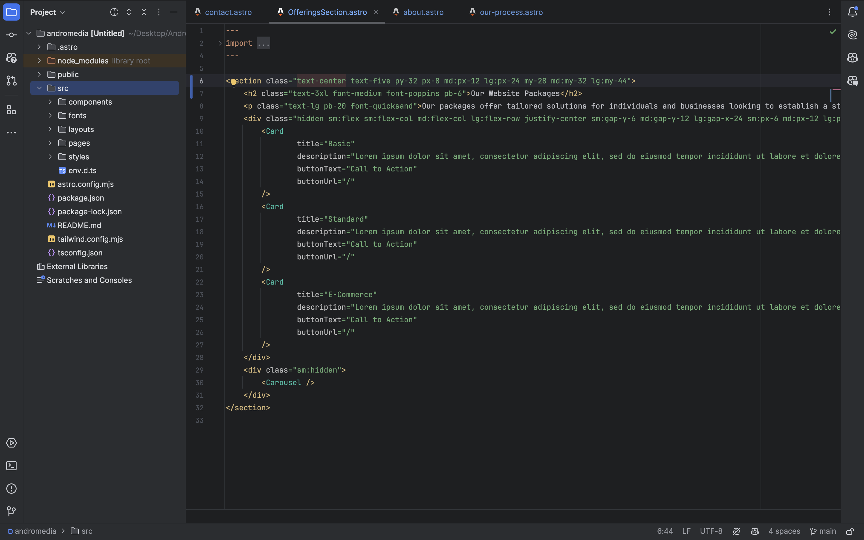This screenshot has width=864, height=540.
Task: Click the src breadcrumb
Action: pos(82,531)
